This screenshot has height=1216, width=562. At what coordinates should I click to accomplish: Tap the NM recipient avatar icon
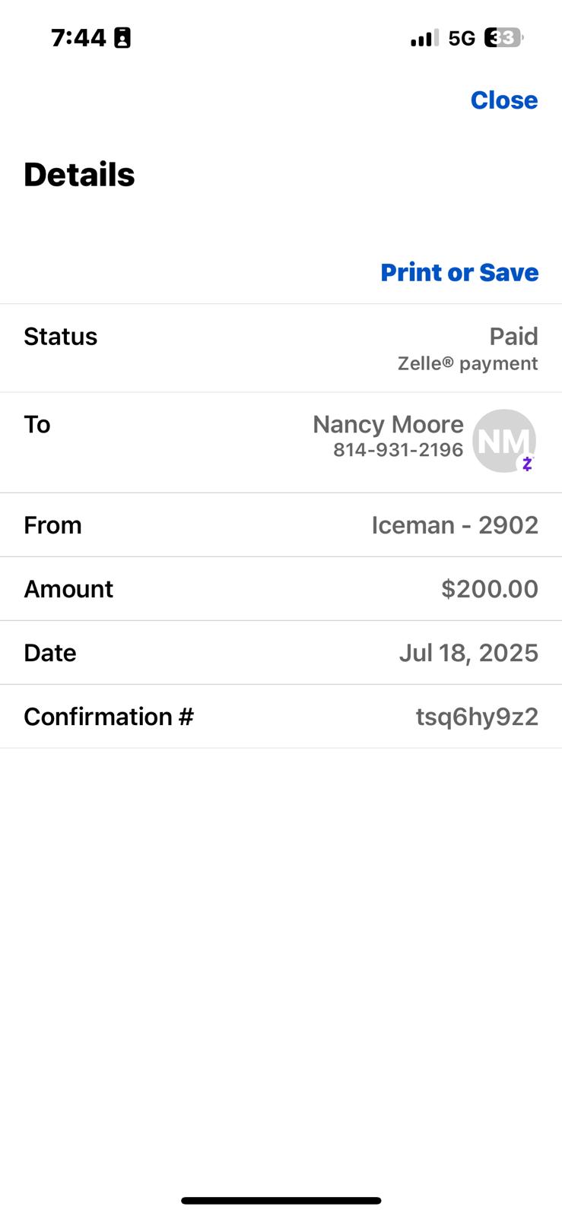pos(503,440)
